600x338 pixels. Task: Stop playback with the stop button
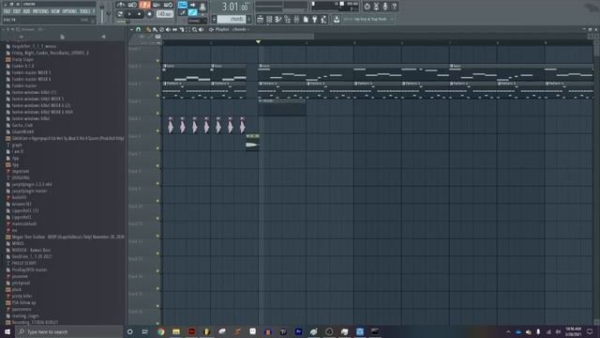coord(140,14)
